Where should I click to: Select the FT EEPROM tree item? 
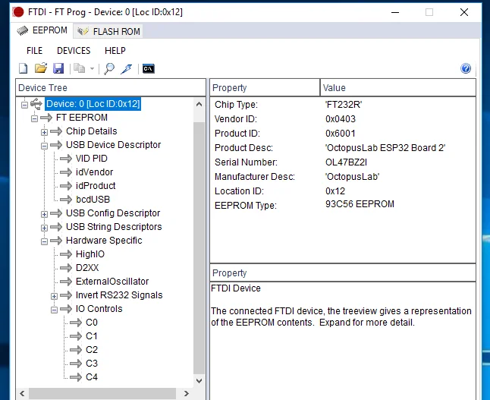[x=82, y=118]
